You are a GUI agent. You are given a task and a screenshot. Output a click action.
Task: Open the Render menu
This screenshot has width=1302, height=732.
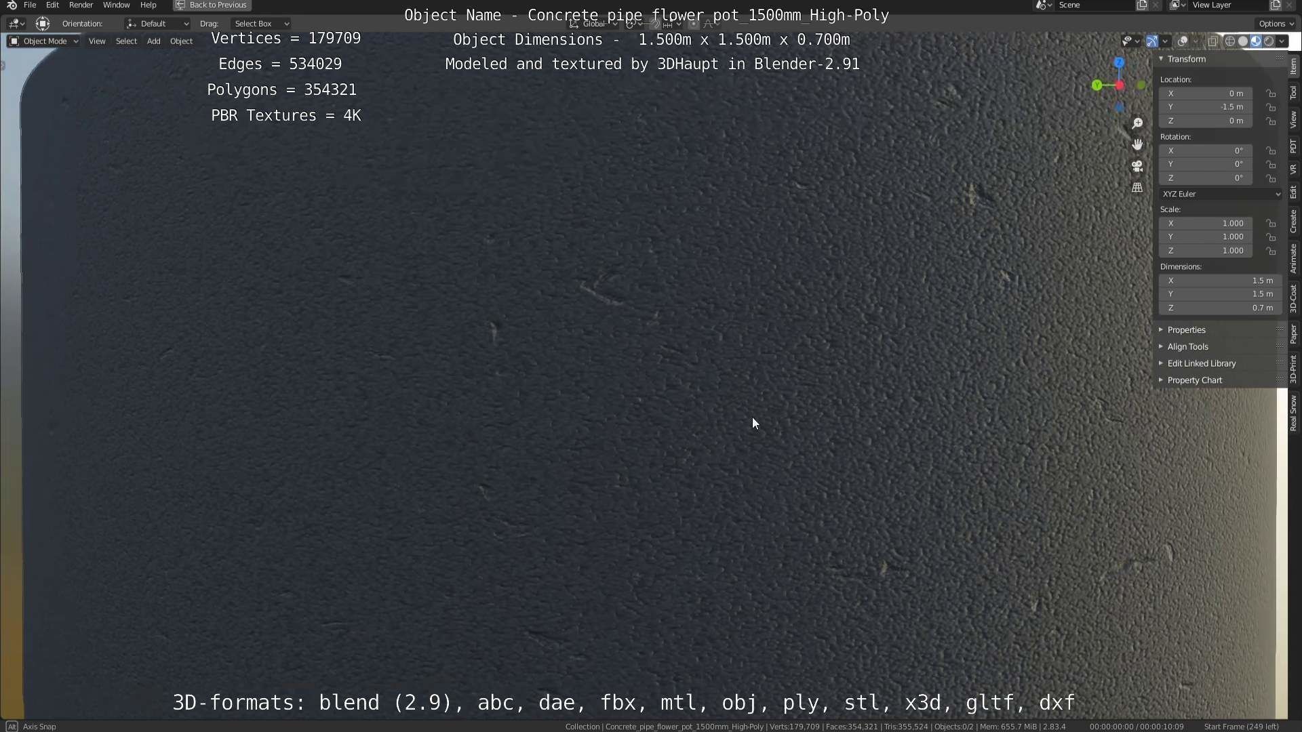pos(81,5)
